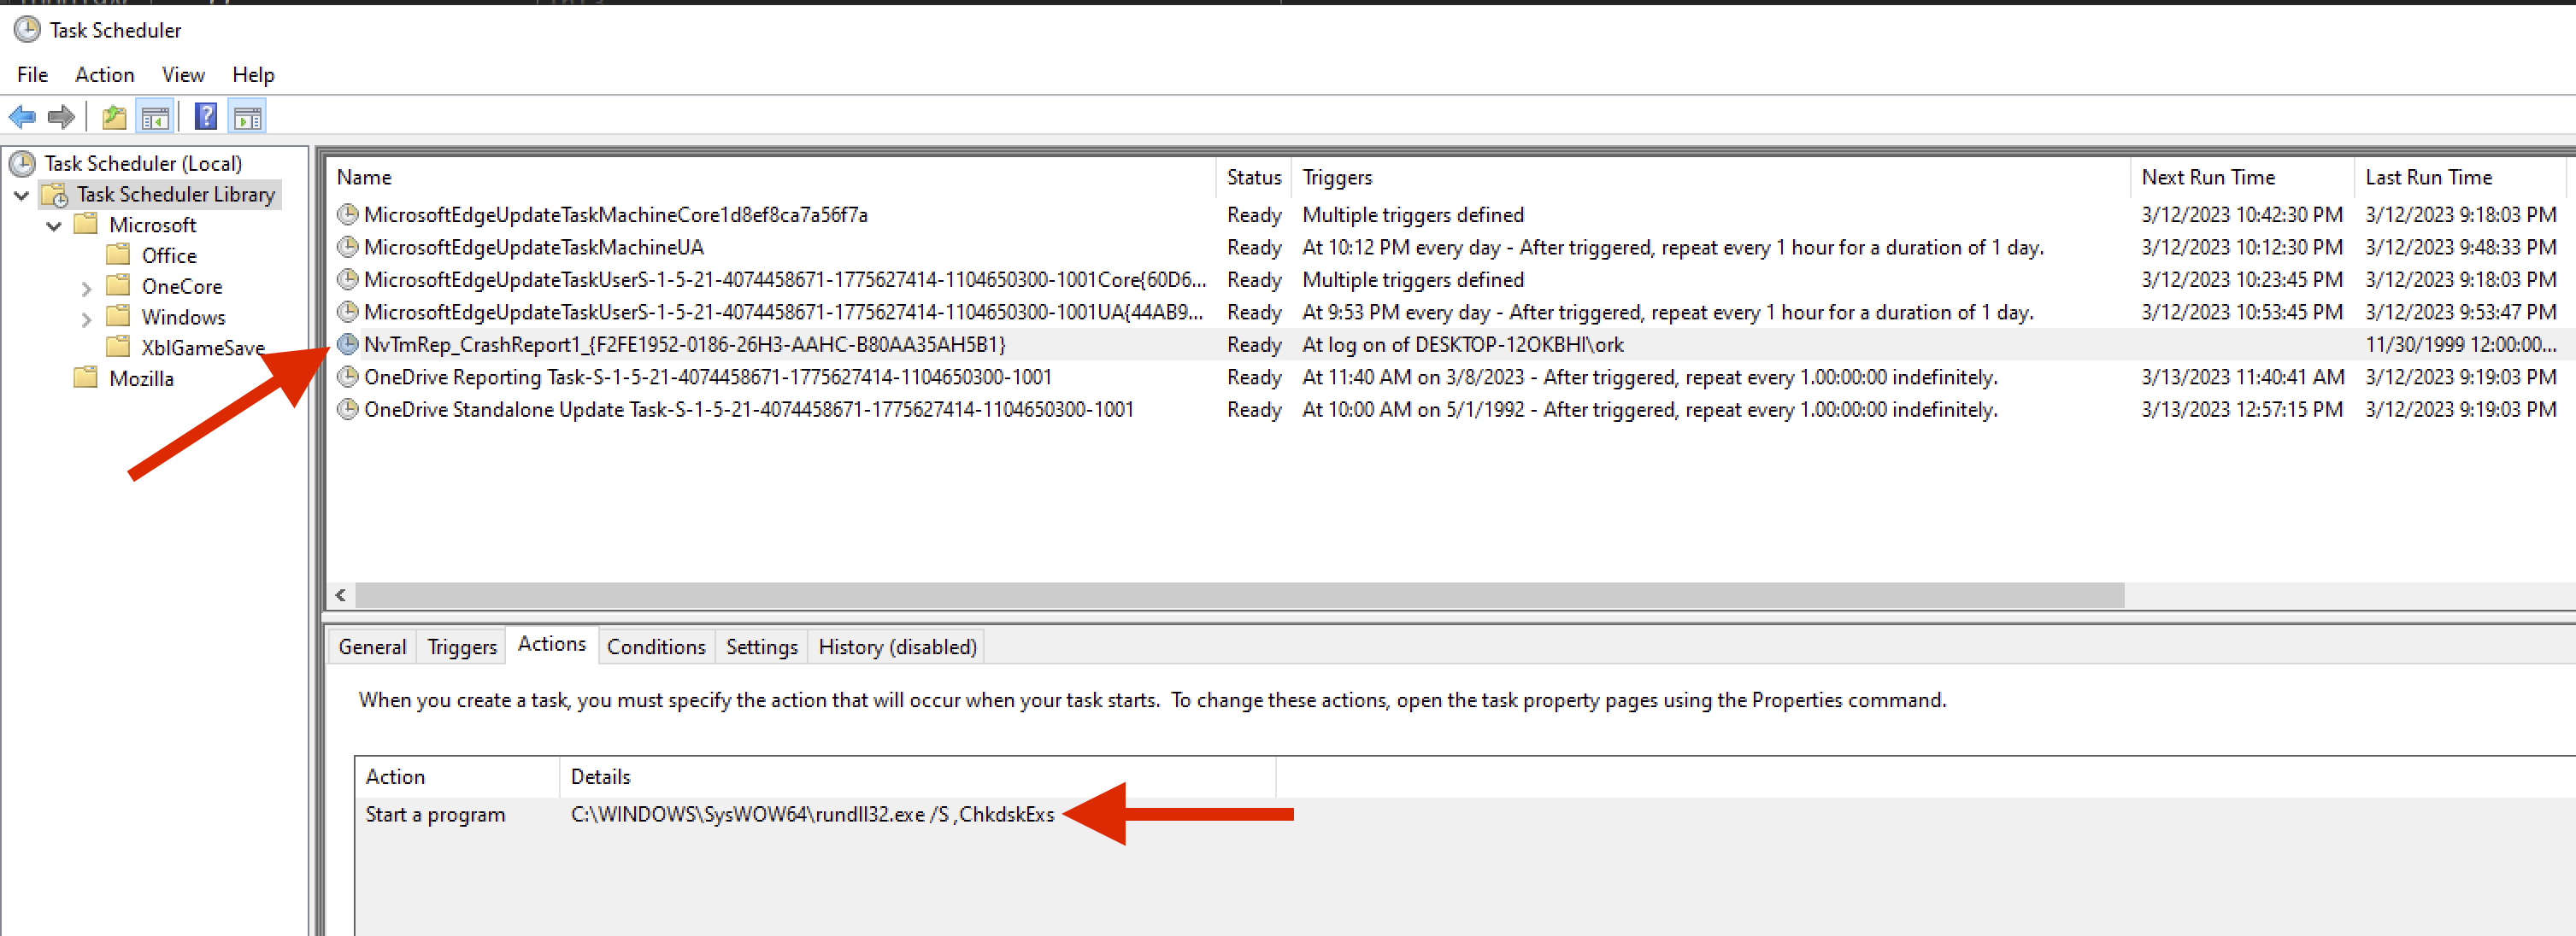Collapse the Task Scheduler Library node
Screen dimensions: 2576x936
[x=21, y=195]
